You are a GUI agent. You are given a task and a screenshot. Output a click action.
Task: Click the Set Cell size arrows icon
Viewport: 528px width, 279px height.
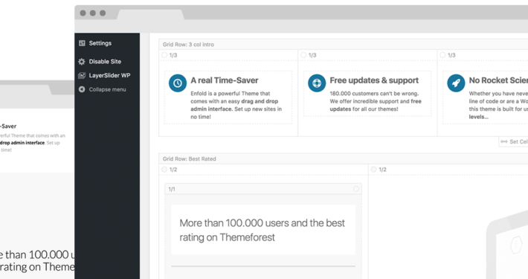tap(504, 142)
